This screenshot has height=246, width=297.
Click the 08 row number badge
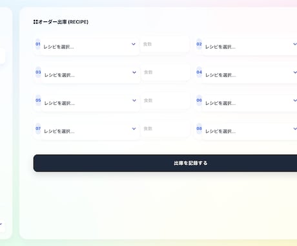[199, 129]
